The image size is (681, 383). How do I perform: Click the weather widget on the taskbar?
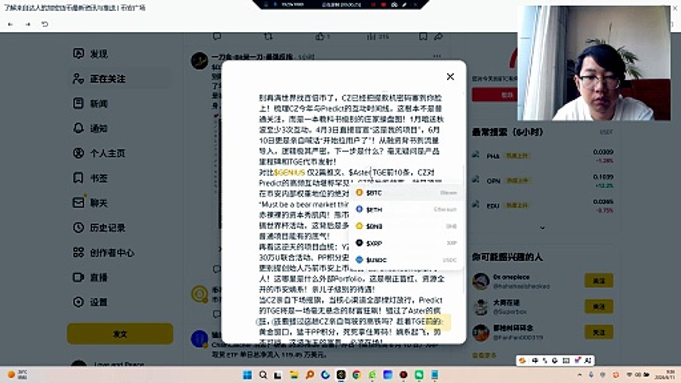(17, 375)
